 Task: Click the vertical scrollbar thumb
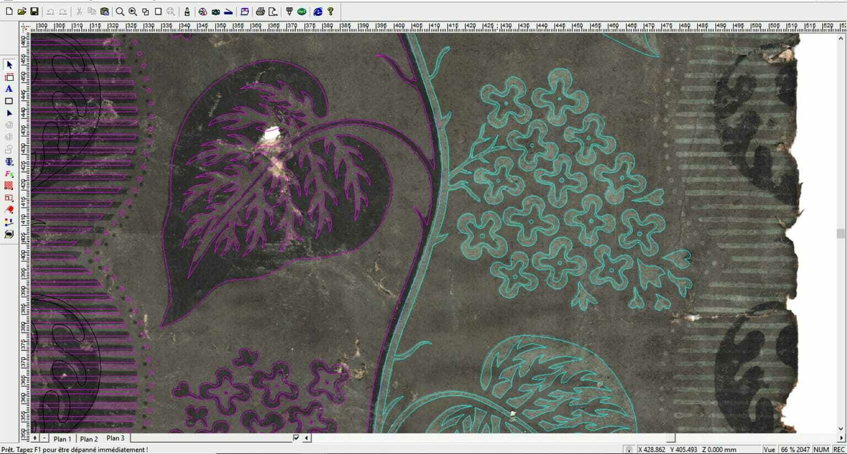tap(841, 234)
